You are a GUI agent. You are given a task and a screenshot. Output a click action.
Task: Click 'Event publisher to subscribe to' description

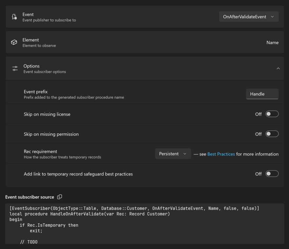(x=49, y=20)
